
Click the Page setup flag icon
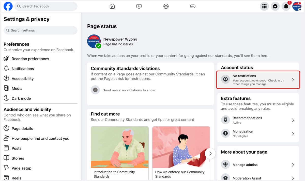(x=6, y=168)
